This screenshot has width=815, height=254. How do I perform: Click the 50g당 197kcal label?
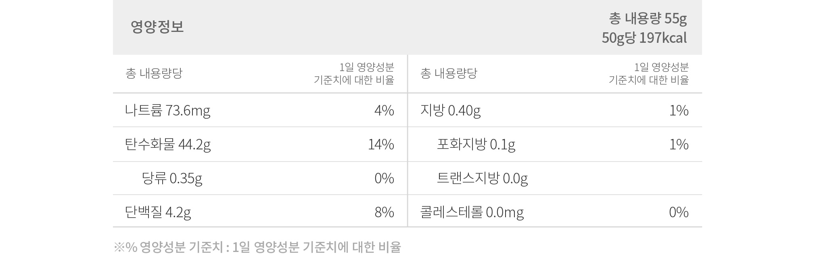tap(644, 38)
